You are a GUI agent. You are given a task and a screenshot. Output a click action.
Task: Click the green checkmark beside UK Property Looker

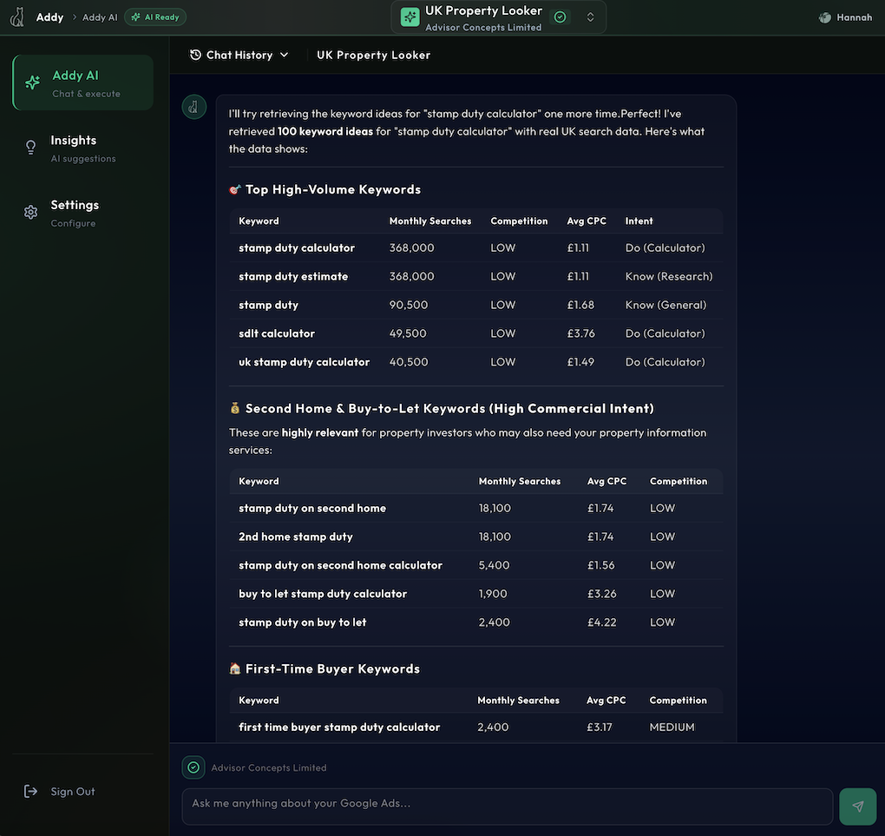(x=560, y=17)
